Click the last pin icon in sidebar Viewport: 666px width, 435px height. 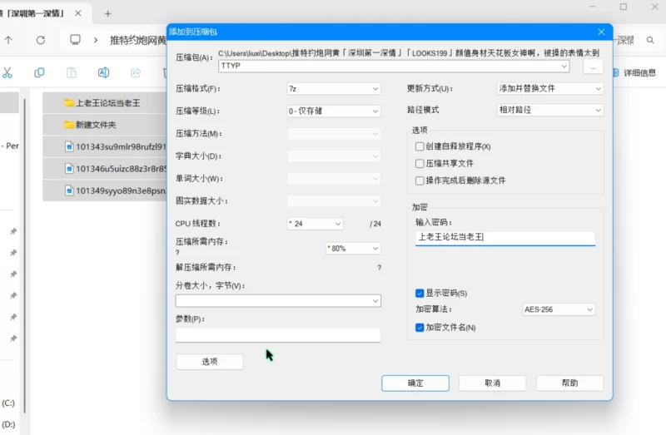pos(13,339)
